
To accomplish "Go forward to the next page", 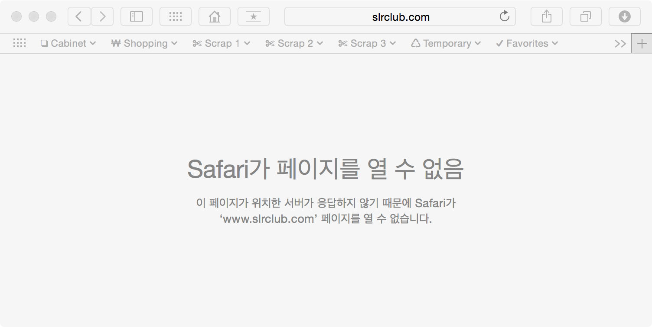I will coord(102,17).
